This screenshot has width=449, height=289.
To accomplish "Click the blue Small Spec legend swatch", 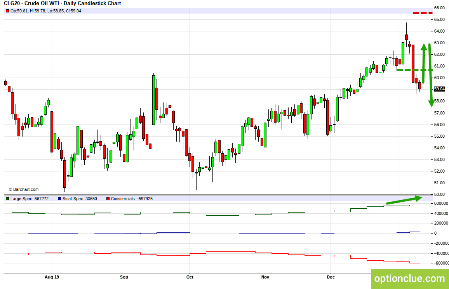I will (59, 199).
